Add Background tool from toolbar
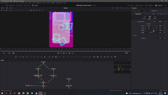Screen dimensions: 168x95 coord(16,57)
